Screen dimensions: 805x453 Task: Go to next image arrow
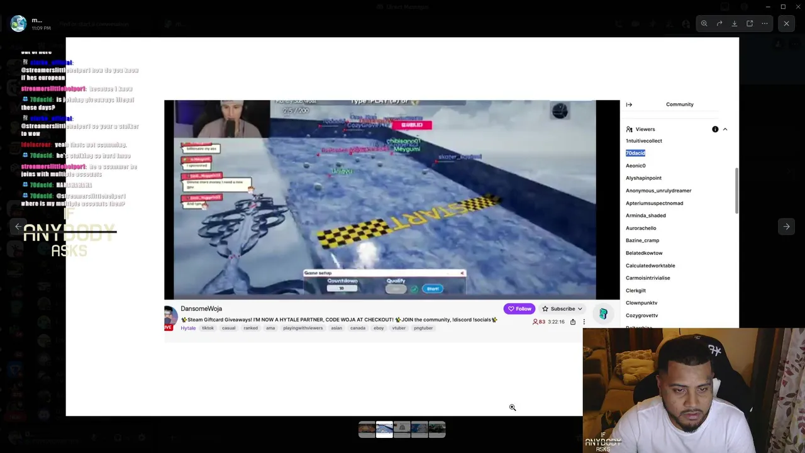tap(786, 226)
